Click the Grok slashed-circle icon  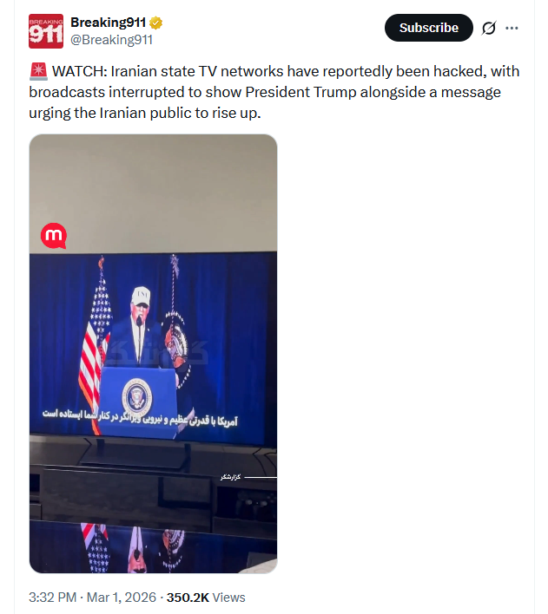click(489, 28)
